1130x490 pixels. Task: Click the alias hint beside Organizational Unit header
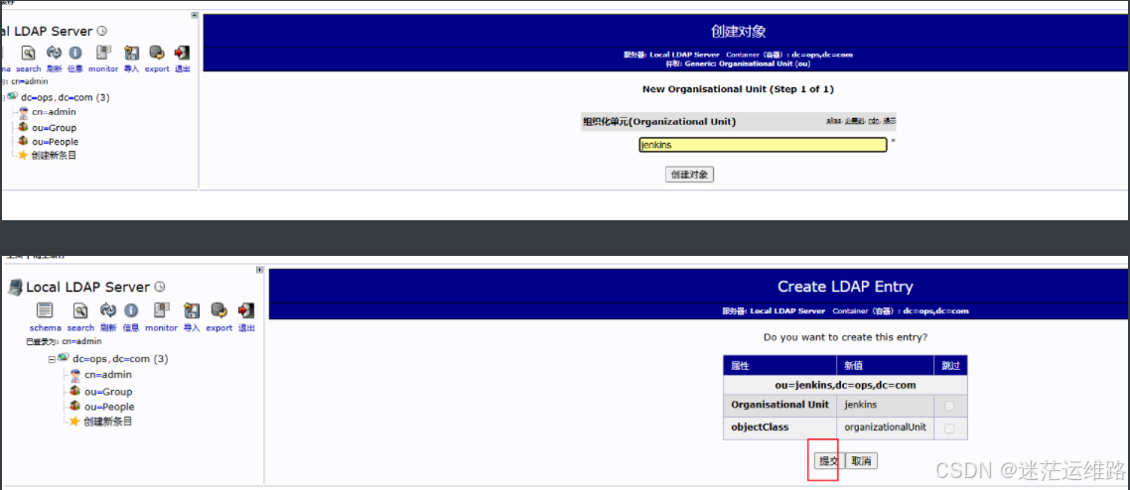pyautogui.click(x=834, y=122)
